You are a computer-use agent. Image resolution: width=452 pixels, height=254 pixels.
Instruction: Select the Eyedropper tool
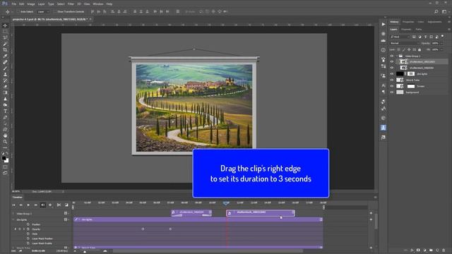coord(5,56)
